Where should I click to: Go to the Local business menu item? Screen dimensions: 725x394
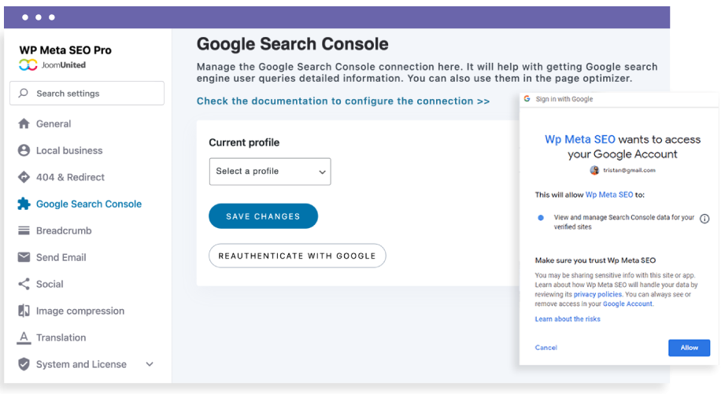pyautogui.click(x=69, y=150)
